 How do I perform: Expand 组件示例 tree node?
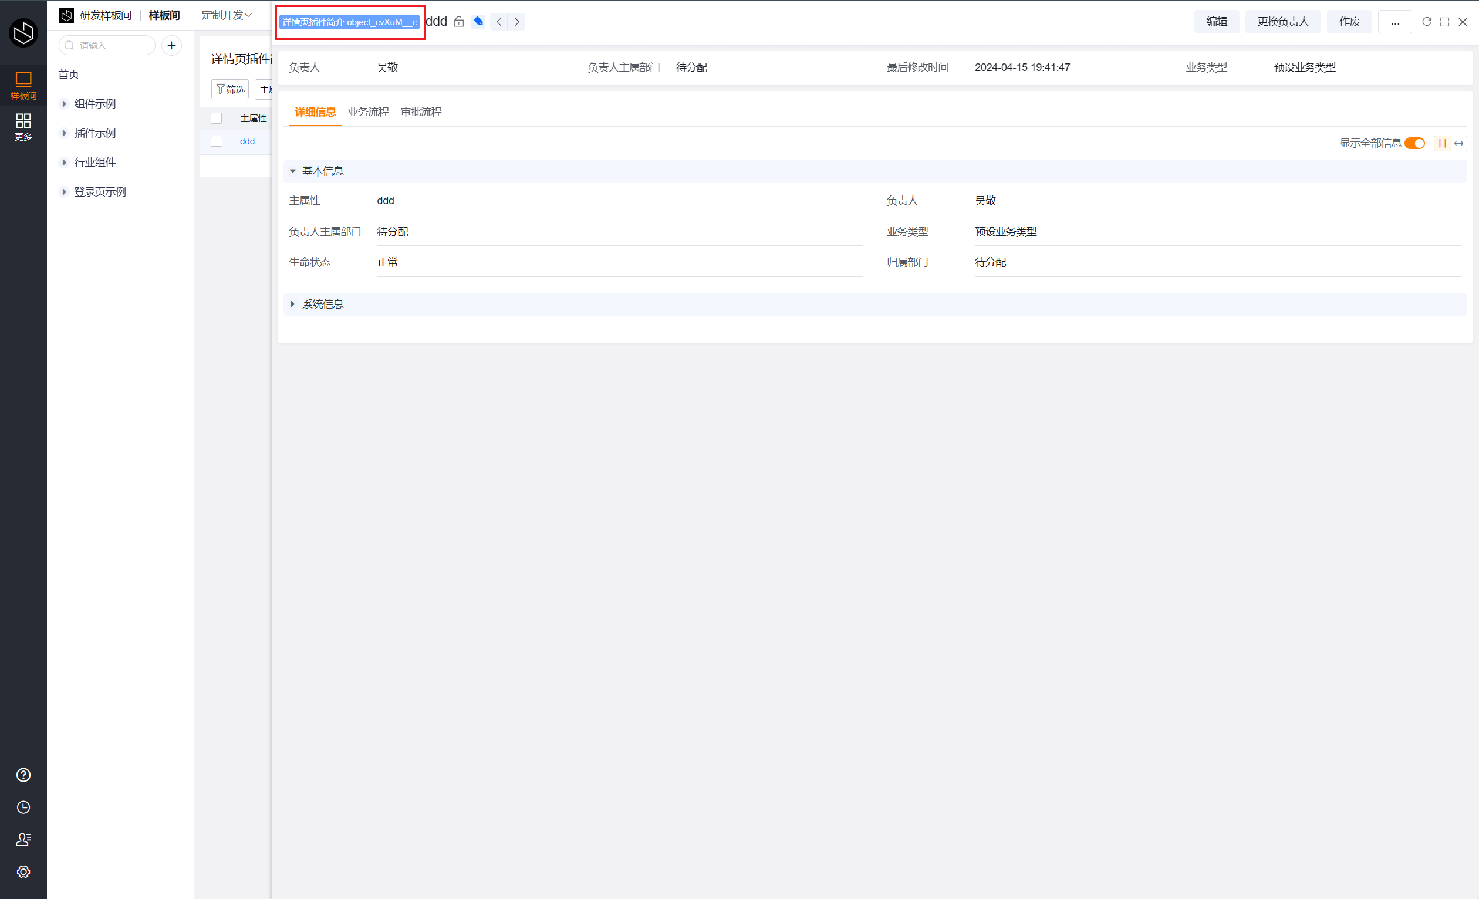(64, 104)
